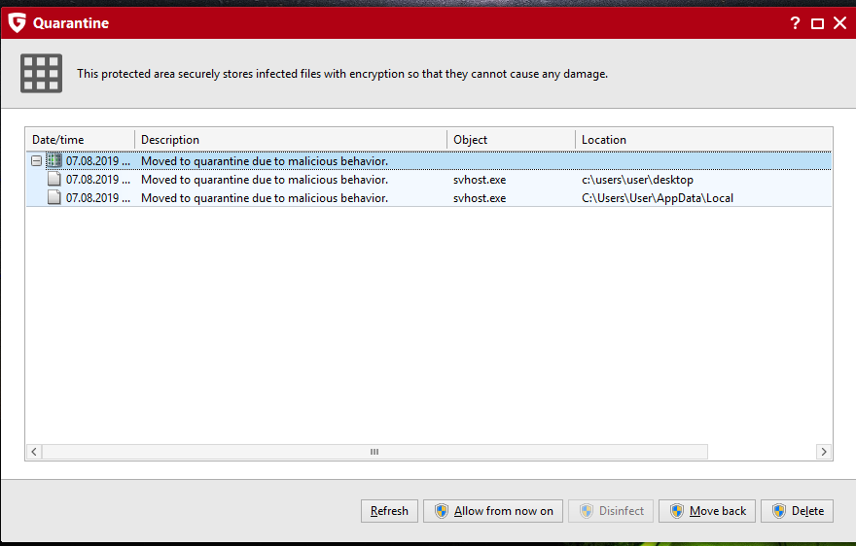Click the horizontal scrollbar thumb
The width and height of the screenshot is (856, 546).
pos(374,452)
